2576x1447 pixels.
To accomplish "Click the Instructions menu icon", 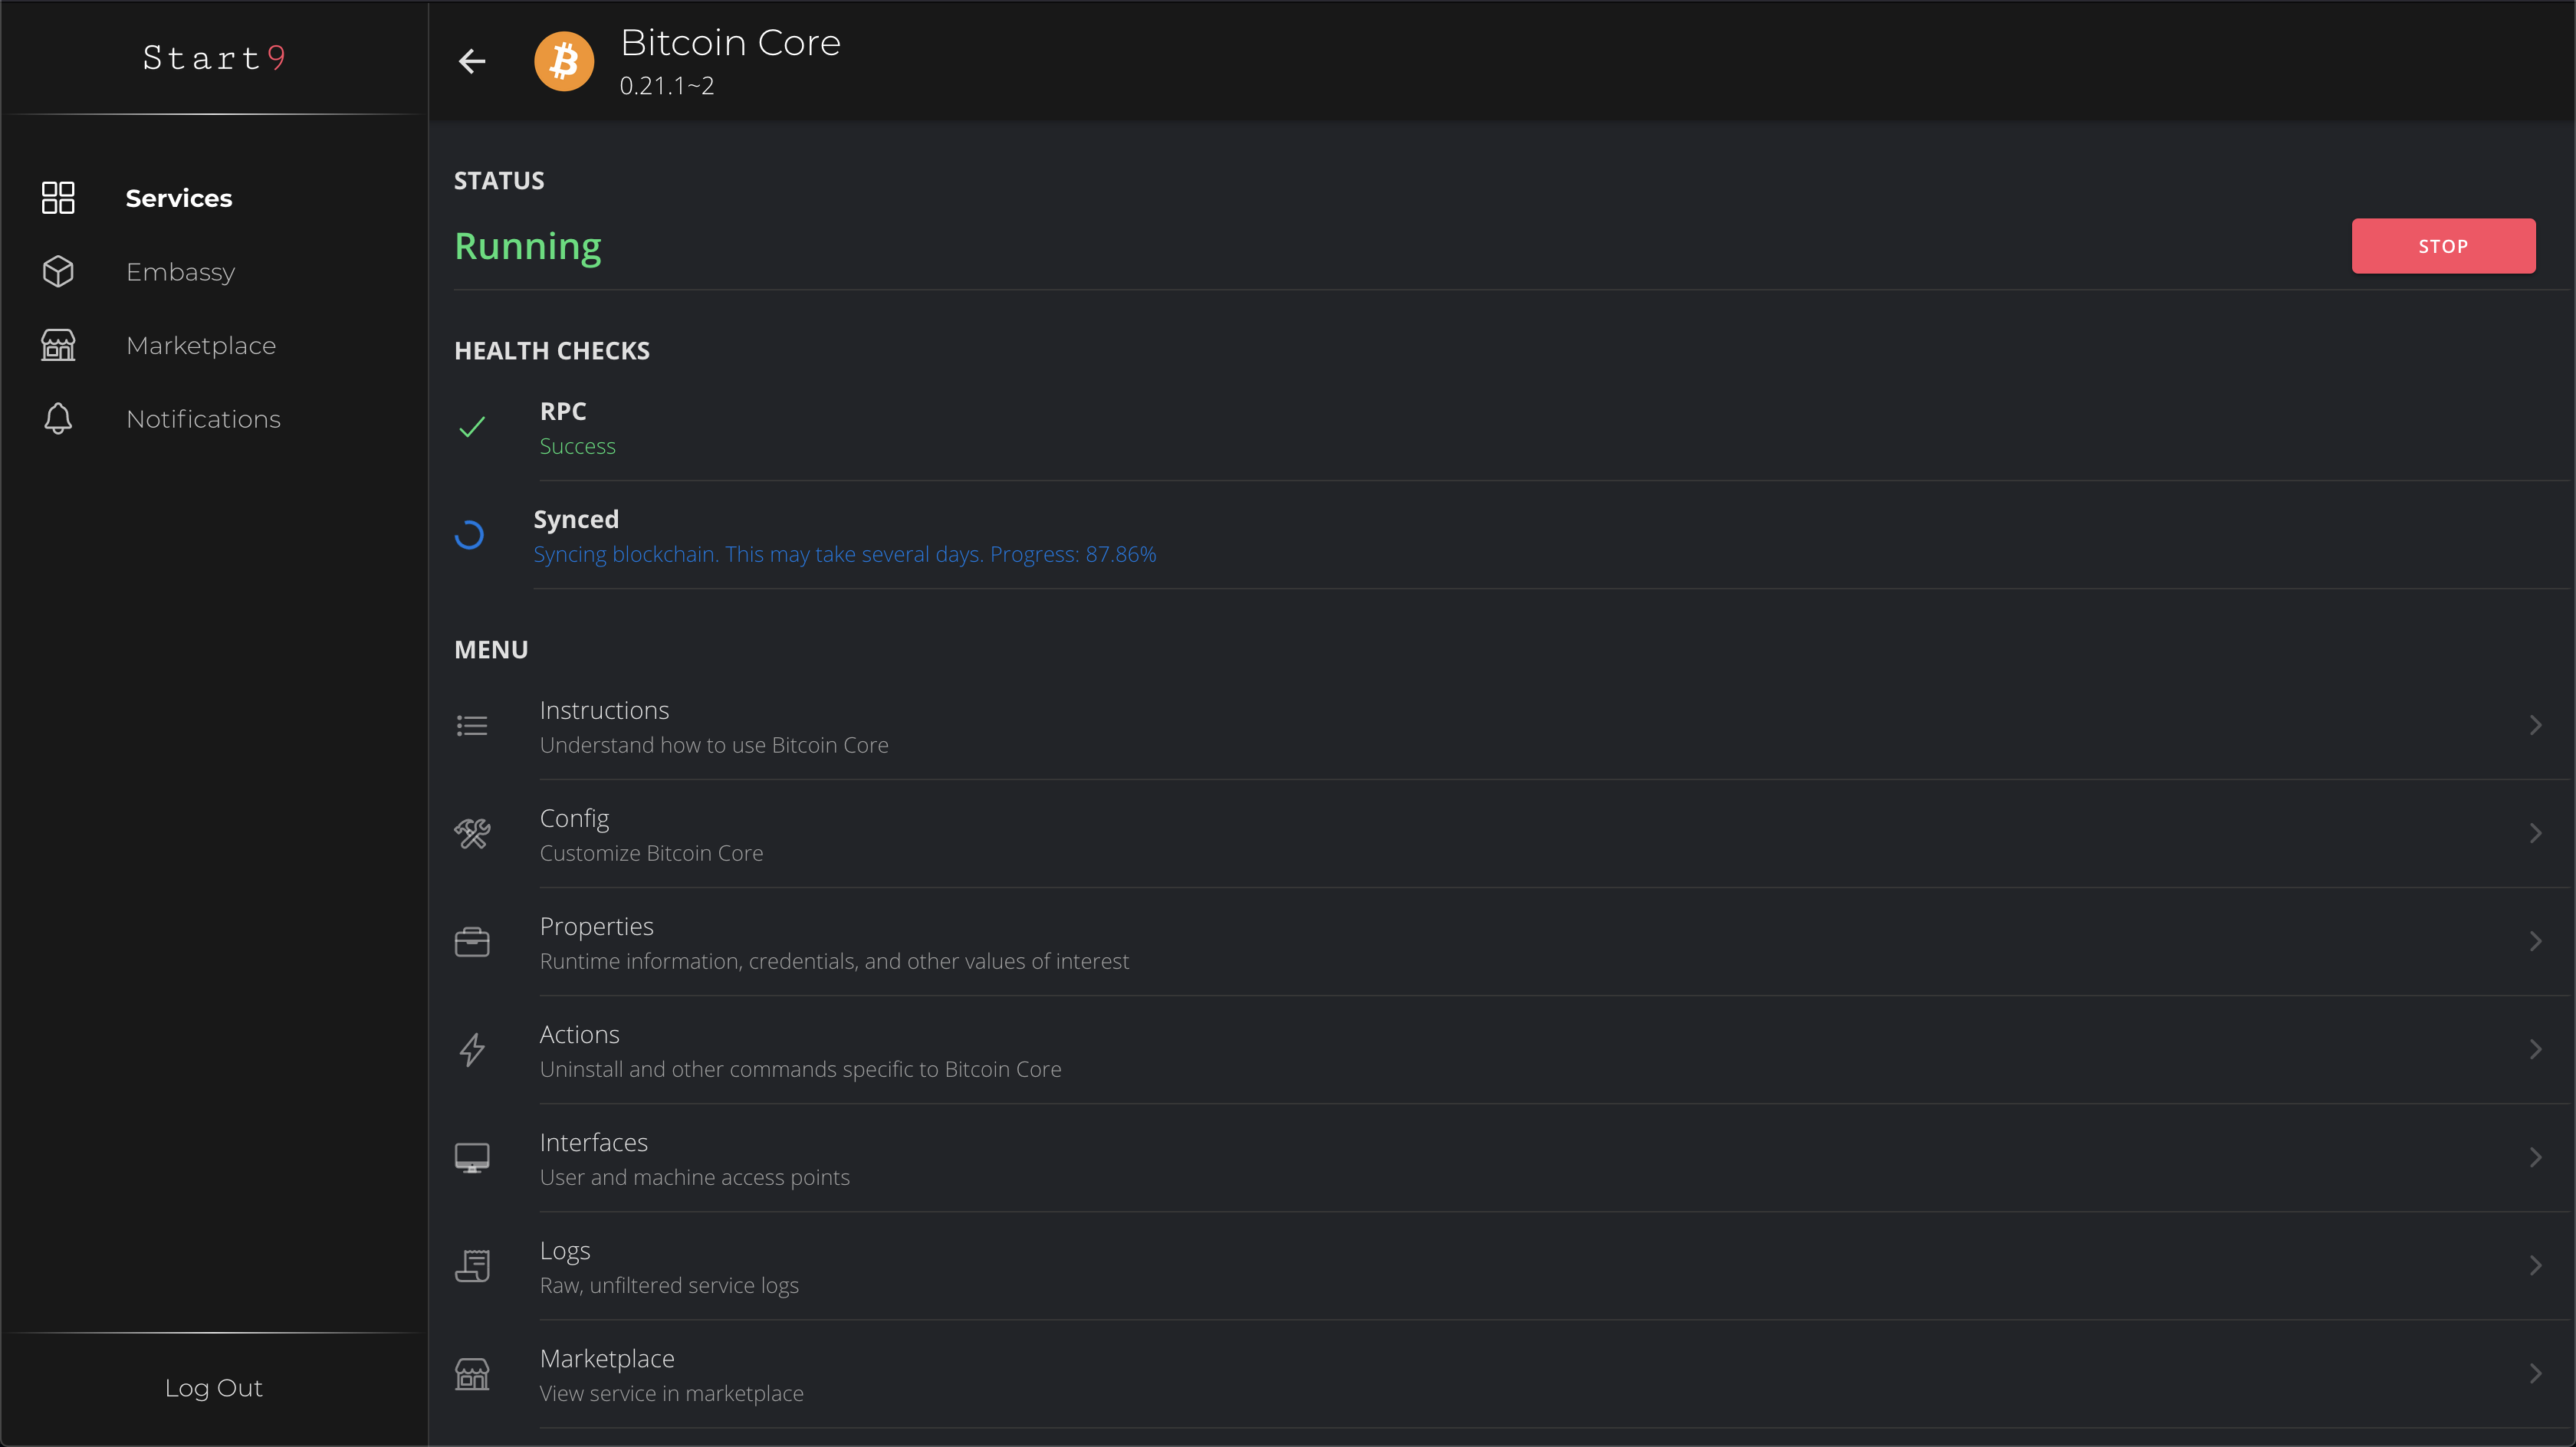I will click(x=472, y=725).
